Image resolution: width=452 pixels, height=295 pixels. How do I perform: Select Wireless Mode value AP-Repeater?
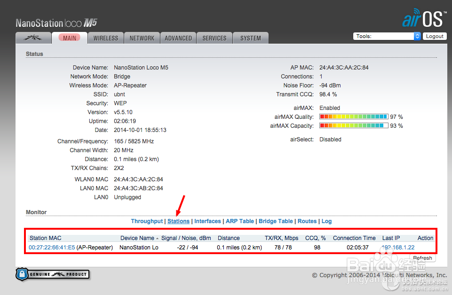[x=130, y=85]
